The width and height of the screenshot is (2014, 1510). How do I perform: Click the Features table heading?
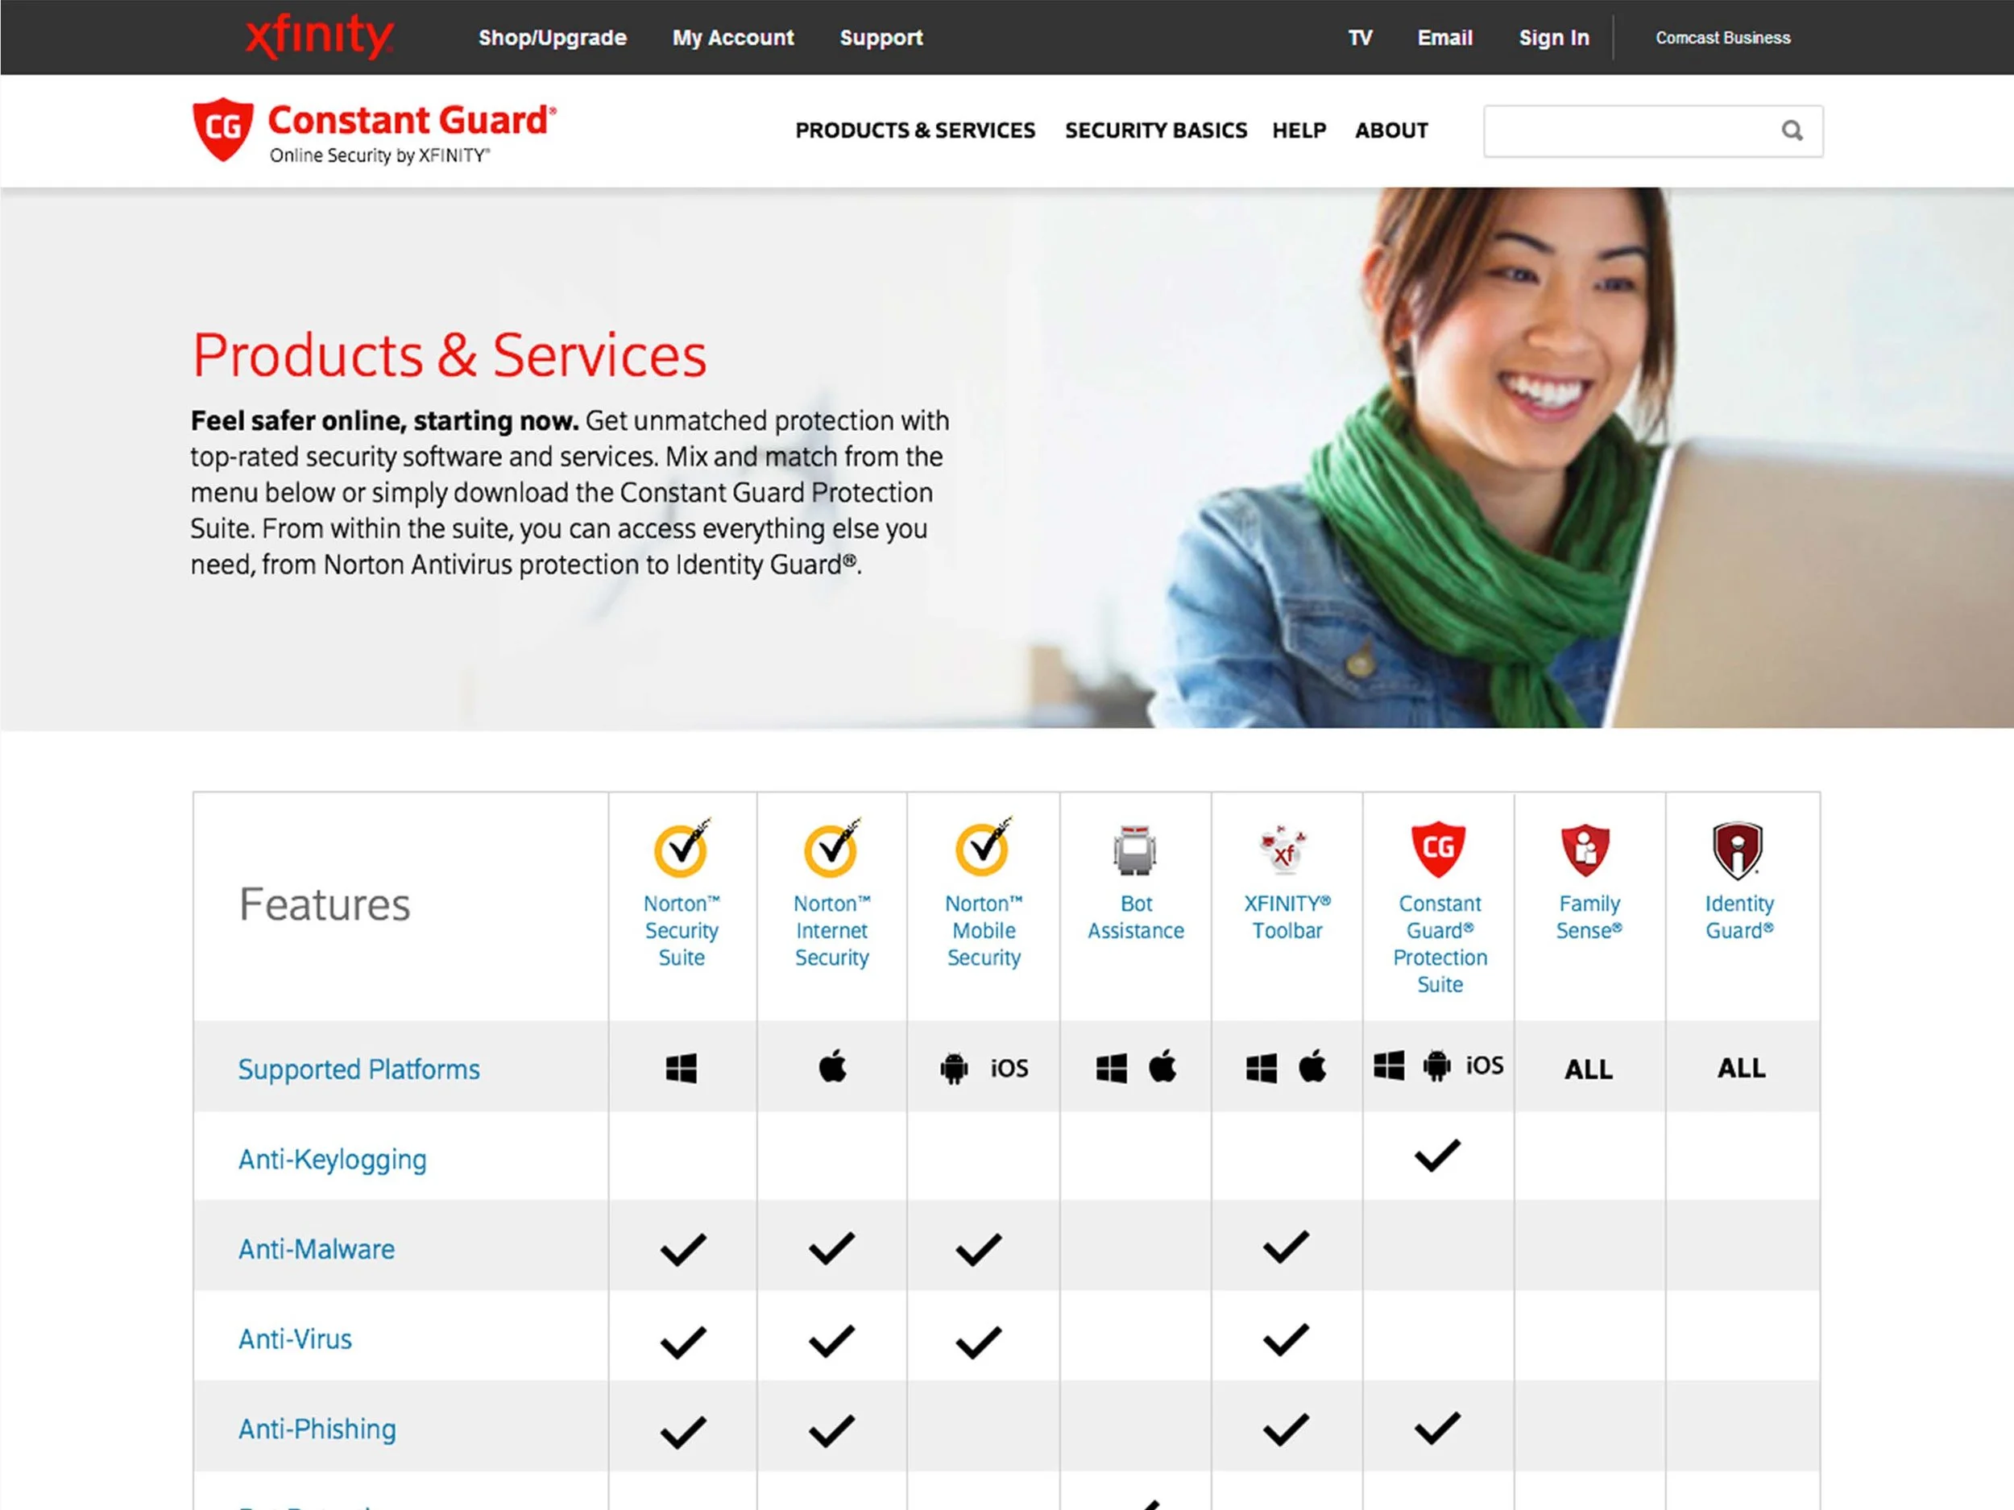coord(324,904)
